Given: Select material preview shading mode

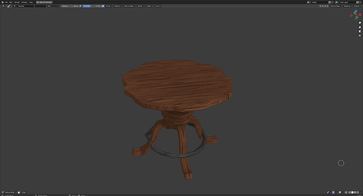Looking at the screenshot, I should pos(355,192).
